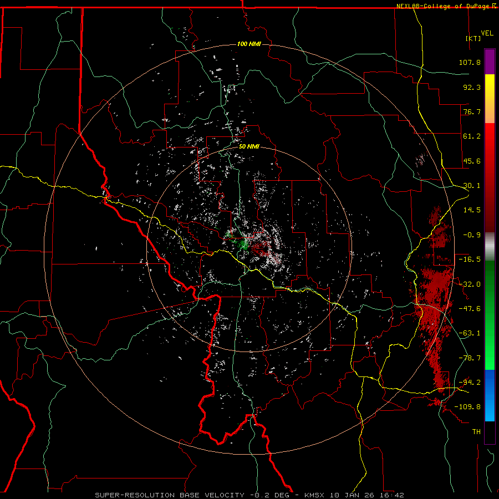The image size is (499, 499).
Task: Click the KMSX radar site identifier
Action: point(315,495)
